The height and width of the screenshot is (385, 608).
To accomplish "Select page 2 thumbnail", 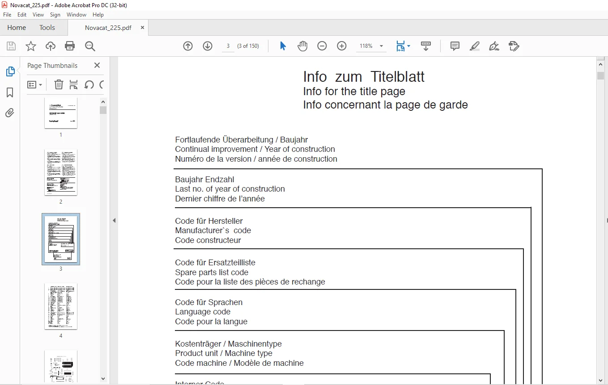I will [61, 172].
